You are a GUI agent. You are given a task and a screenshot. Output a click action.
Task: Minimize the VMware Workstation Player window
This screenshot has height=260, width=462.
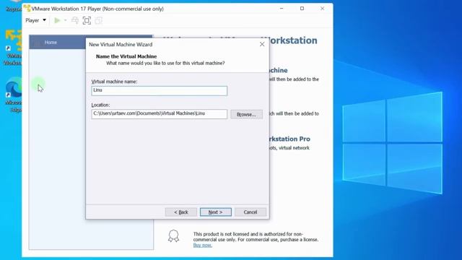(x=282, y=9)
